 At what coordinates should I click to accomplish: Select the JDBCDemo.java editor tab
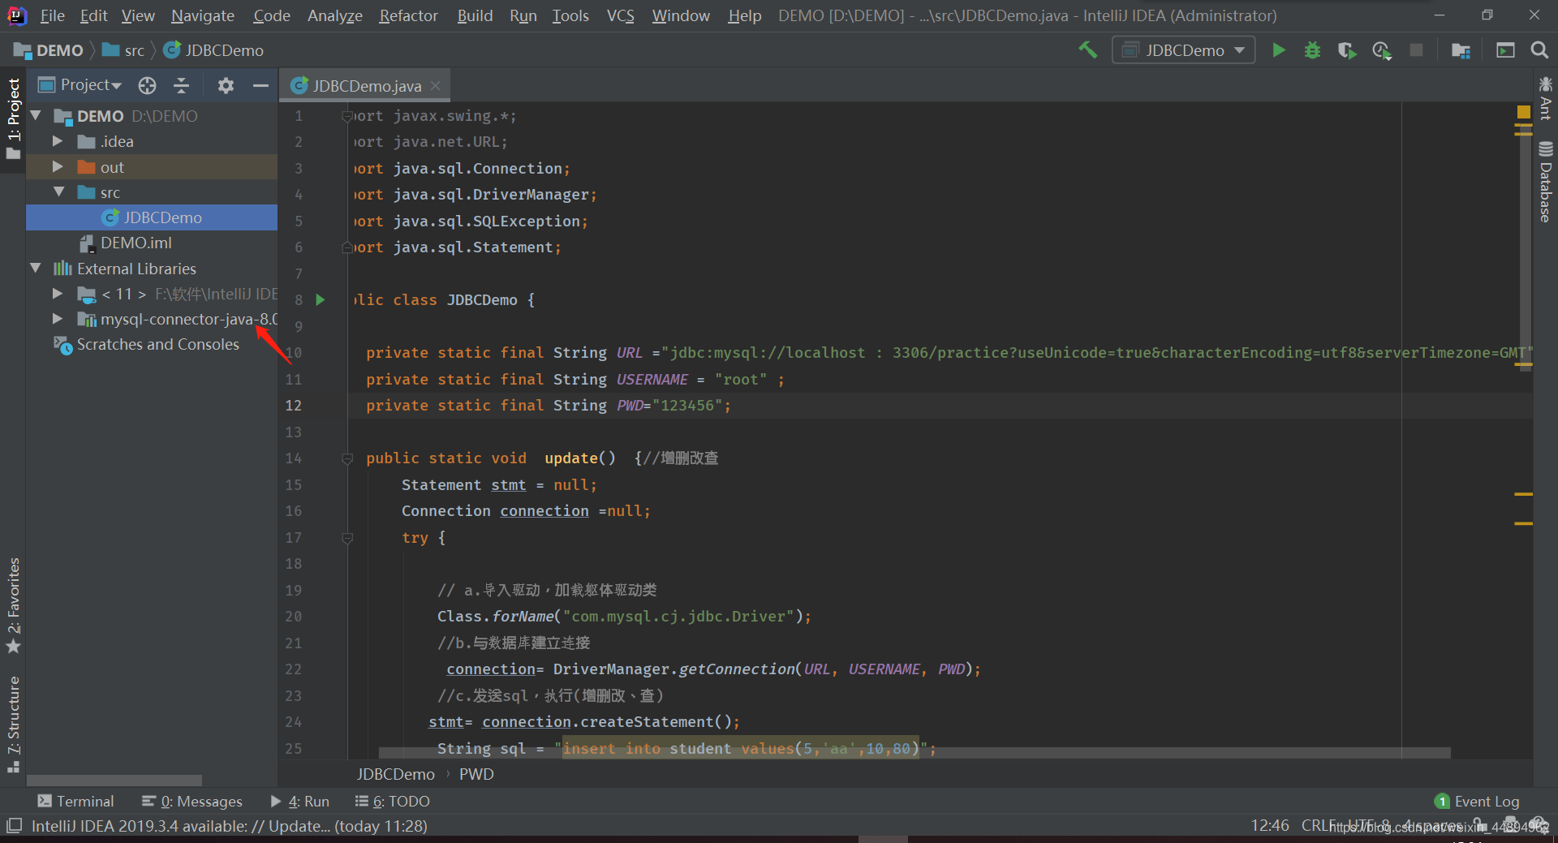click(365, 85)
